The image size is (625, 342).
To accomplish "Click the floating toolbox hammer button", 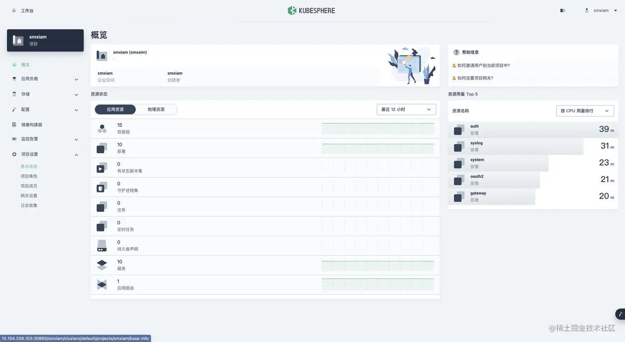I will point(620,314).
